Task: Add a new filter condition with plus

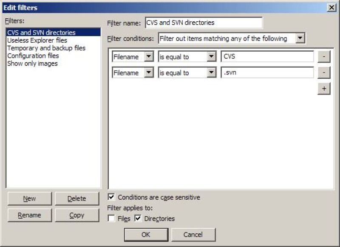Action: [323, 88]
